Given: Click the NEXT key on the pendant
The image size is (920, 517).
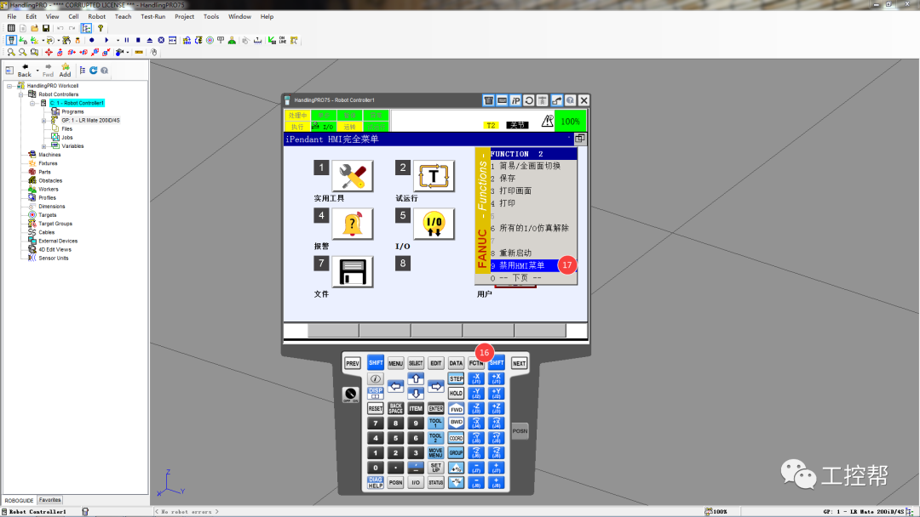Looking at the screenshot, I should [x=520, y=364].
